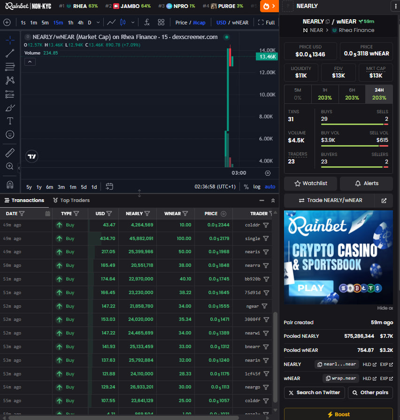400x420 pixels.
Task: Select the crosshair cursor tool
Action: (x=10, y=40)
